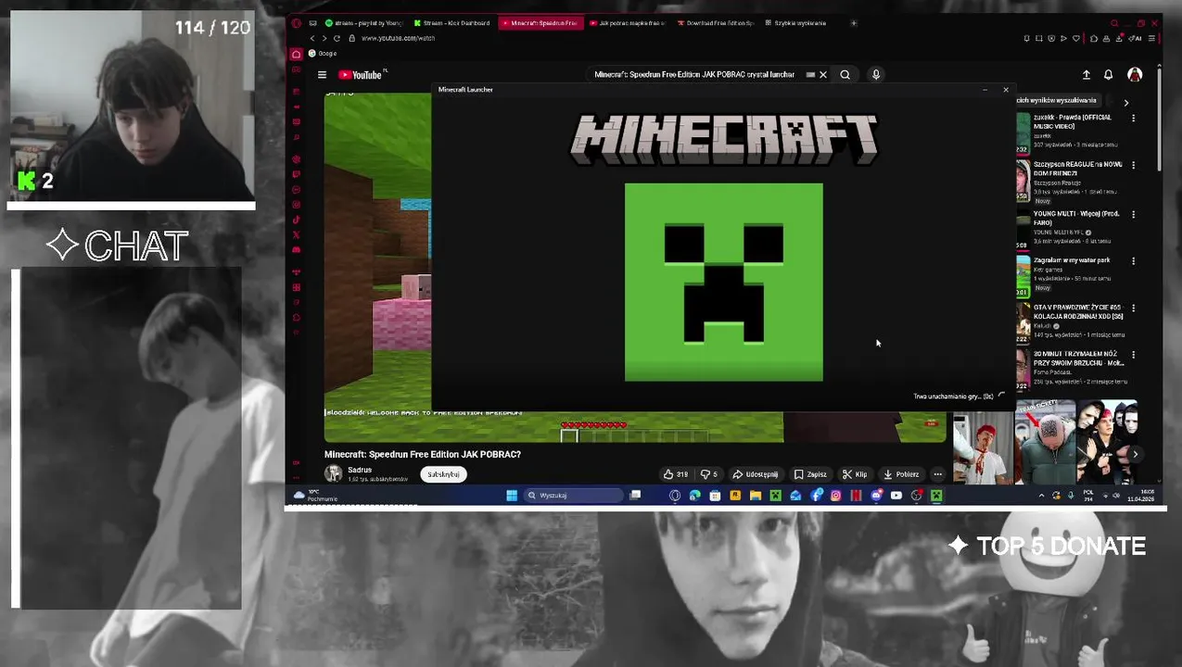This screenshot has width=1182, height=667.
Task: Clear the YouTube search box text
Action: 822,75
